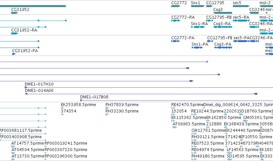Click the RH37839.5prime EST glyph
Viewport: 273px width, 161px height.
(x=107, y=108)
